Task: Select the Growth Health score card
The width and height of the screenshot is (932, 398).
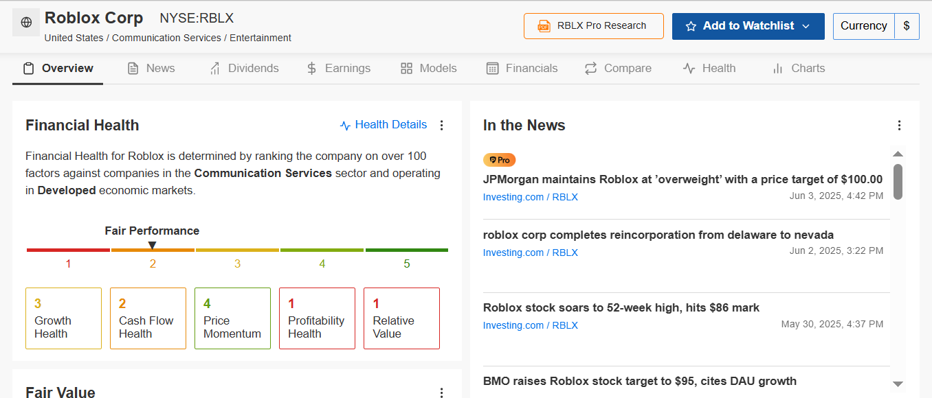Action: coord(63,318)
